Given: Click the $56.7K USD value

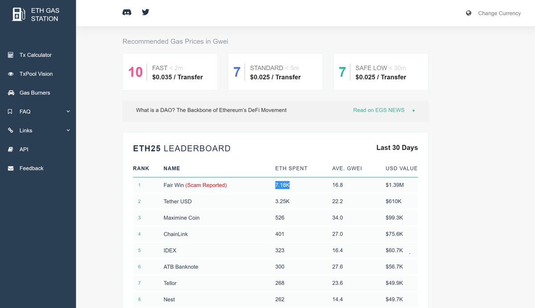Looking at the screenshot, I should point(394,267).
